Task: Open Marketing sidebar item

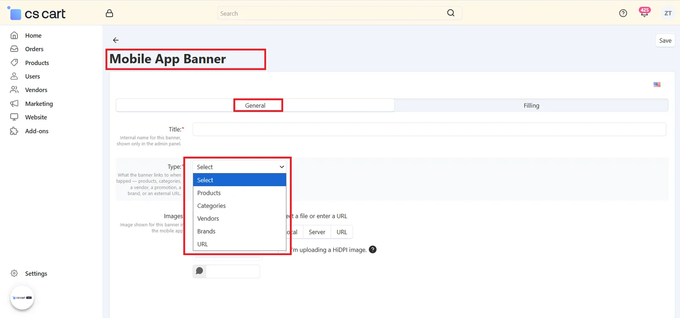Action: (x=39, y=103)
